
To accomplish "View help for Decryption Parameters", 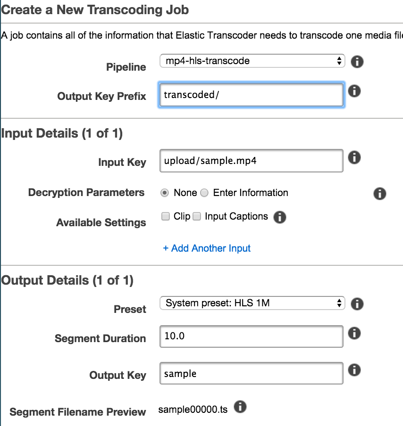I will [380, 194].
